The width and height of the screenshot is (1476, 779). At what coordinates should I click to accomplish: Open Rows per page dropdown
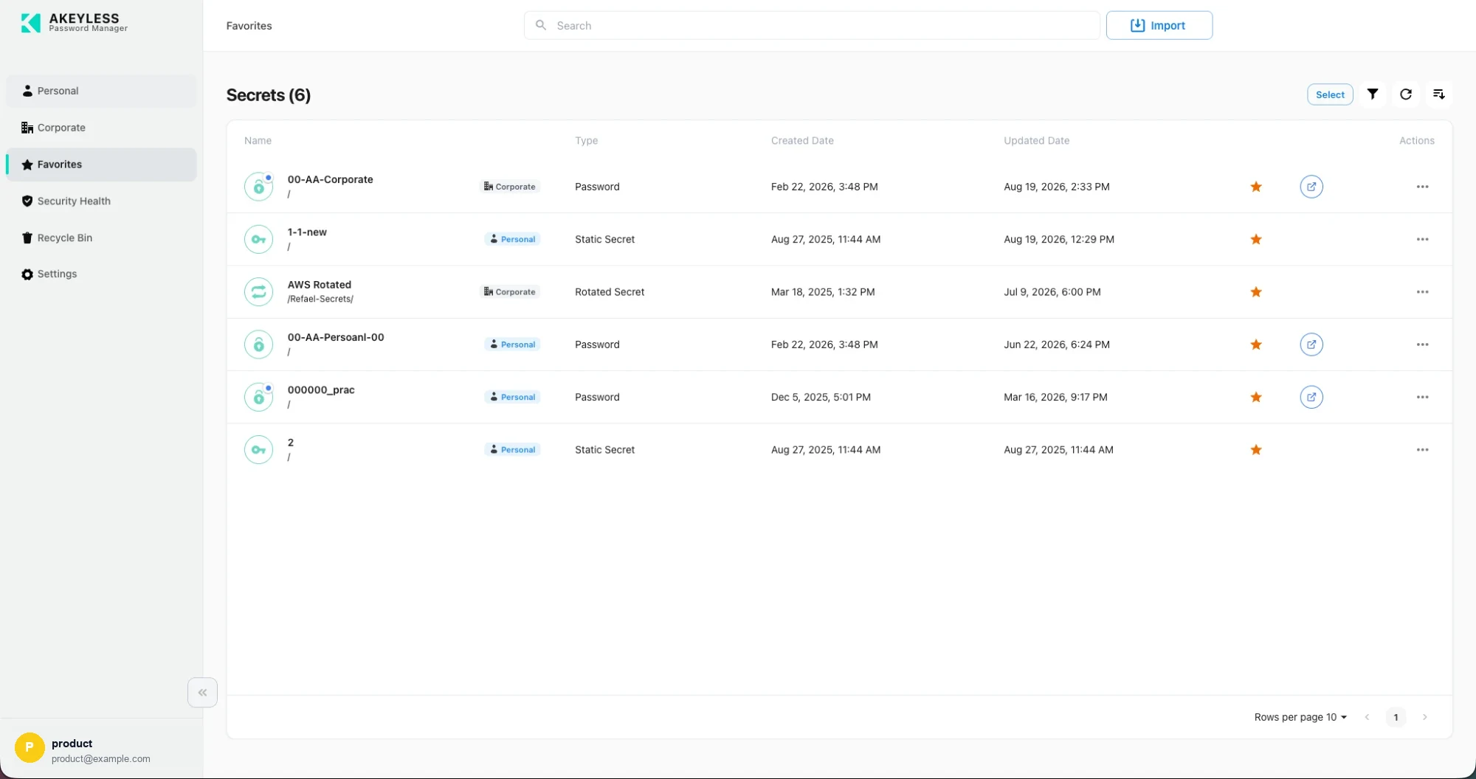click(1300, 717)
